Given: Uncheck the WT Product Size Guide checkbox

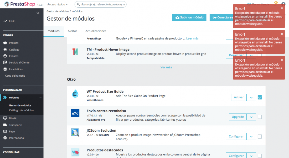Looking at the screenshot, I should tap(260, 97).
